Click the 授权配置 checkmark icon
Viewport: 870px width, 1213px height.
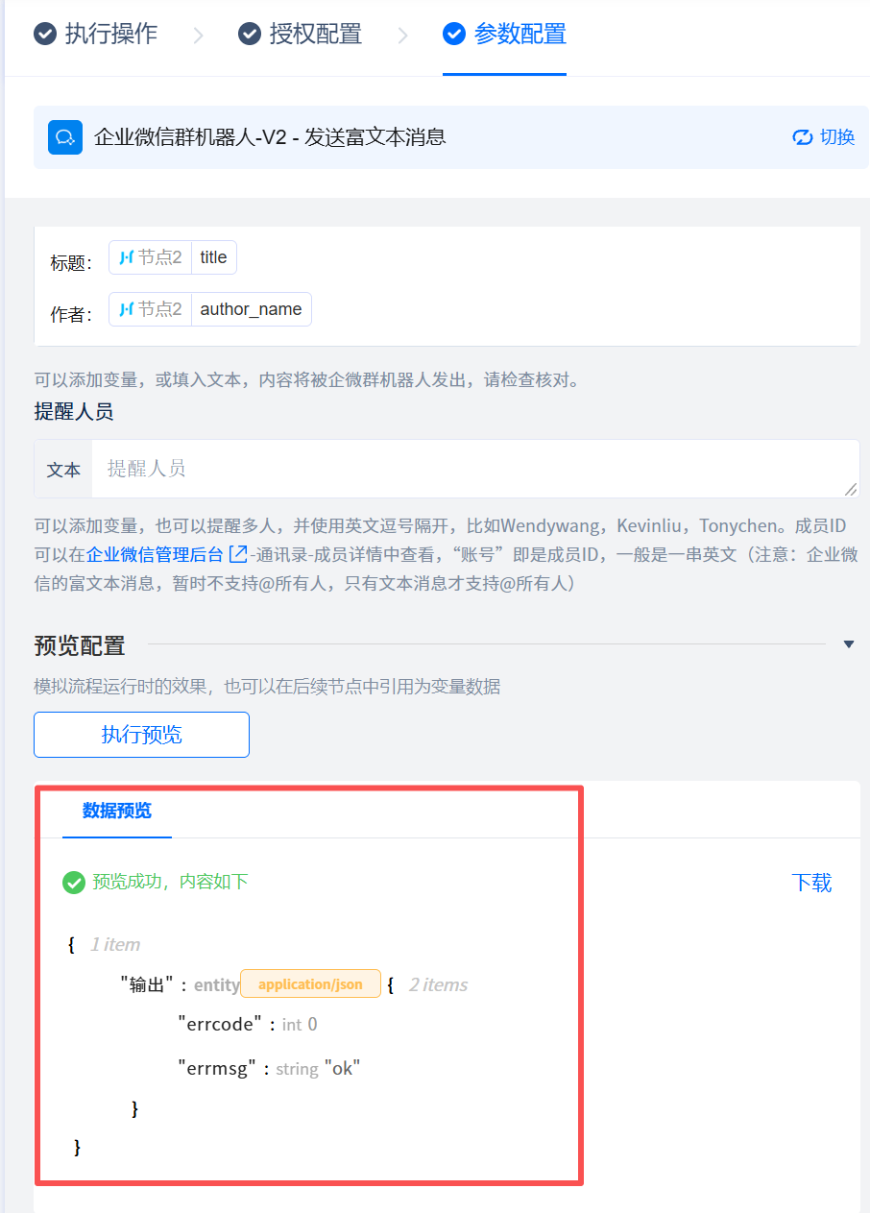pos(250,35)
